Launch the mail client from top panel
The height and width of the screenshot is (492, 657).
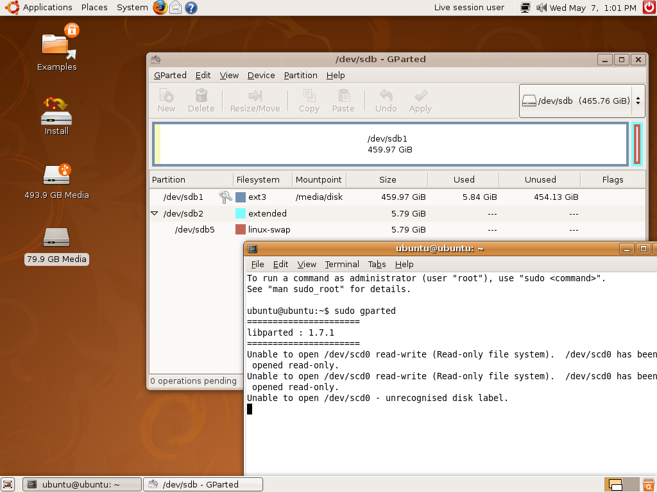pyautogui.click(x=176, y=8)
